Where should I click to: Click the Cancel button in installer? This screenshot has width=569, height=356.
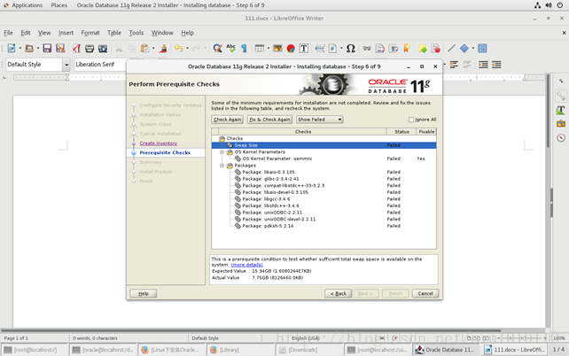(x=425, y=293)
